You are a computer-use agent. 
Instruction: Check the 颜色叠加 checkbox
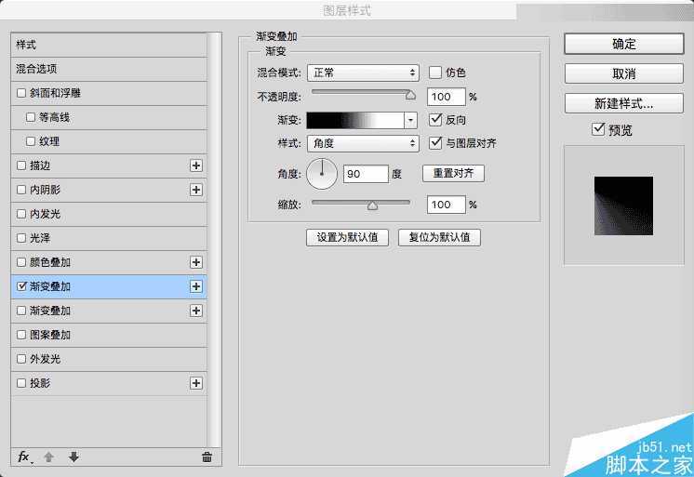tap(21, 262)
